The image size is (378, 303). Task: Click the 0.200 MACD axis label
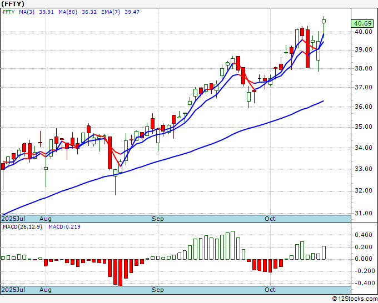364,247
